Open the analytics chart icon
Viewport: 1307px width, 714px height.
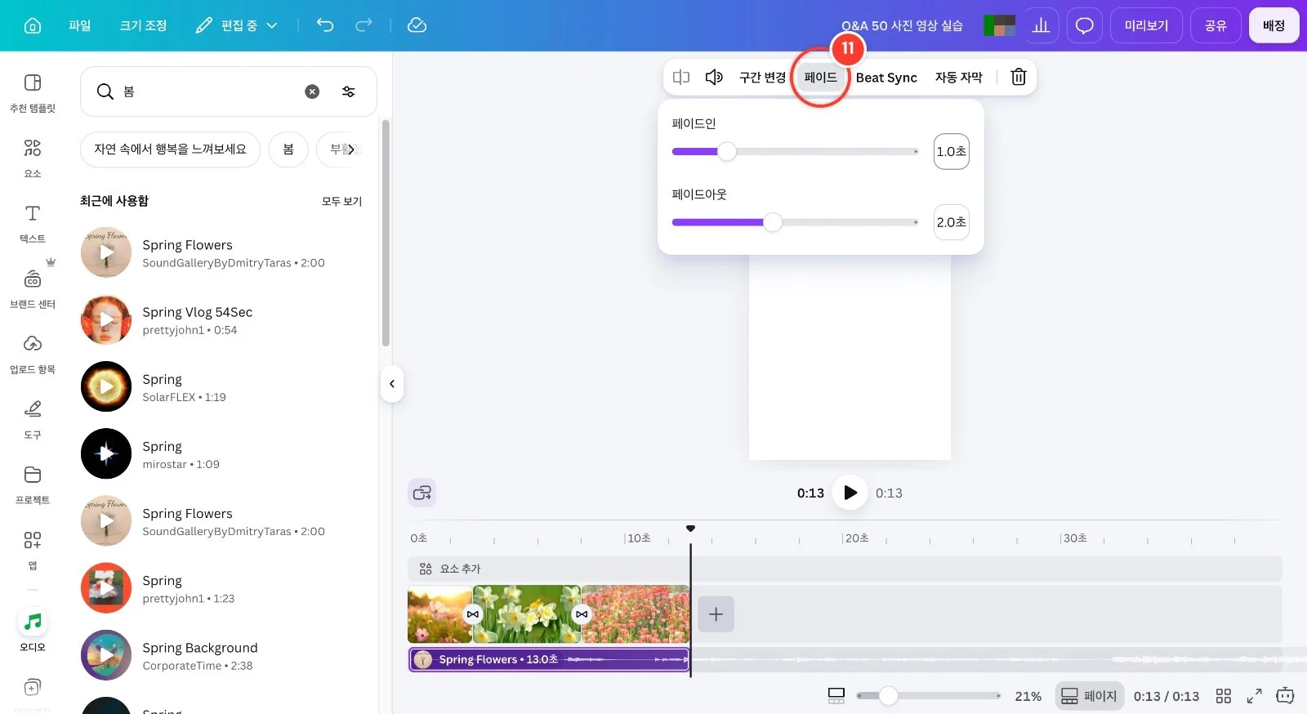point(1041,25)
